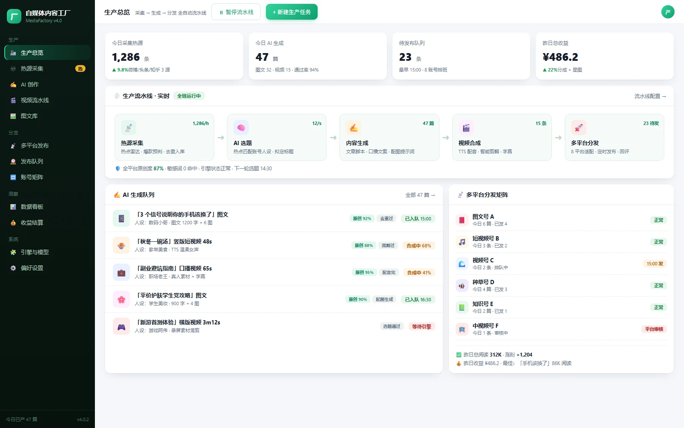The width and height of the screenshot is (684, 428).
Task: Click the 短视频号 B music note icon
Action: point(462,242)
